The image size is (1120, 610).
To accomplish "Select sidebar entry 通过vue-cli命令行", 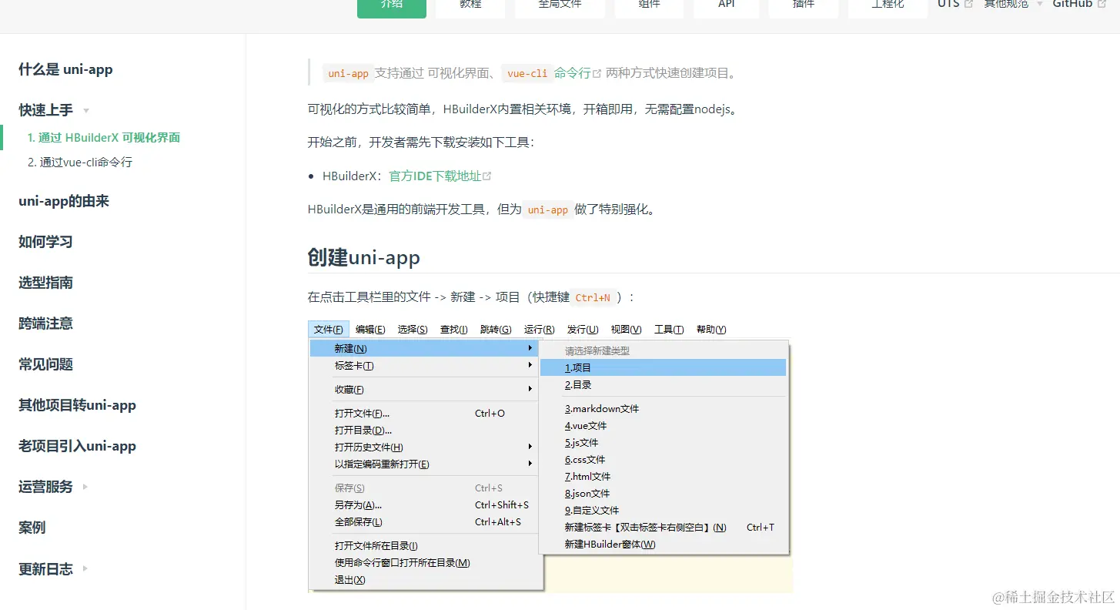I will point(80,163).
